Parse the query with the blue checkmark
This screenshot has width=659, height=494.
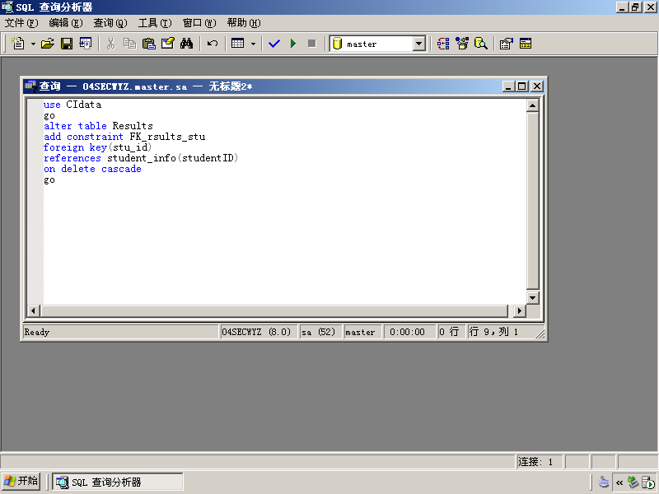tap(274, 44)
